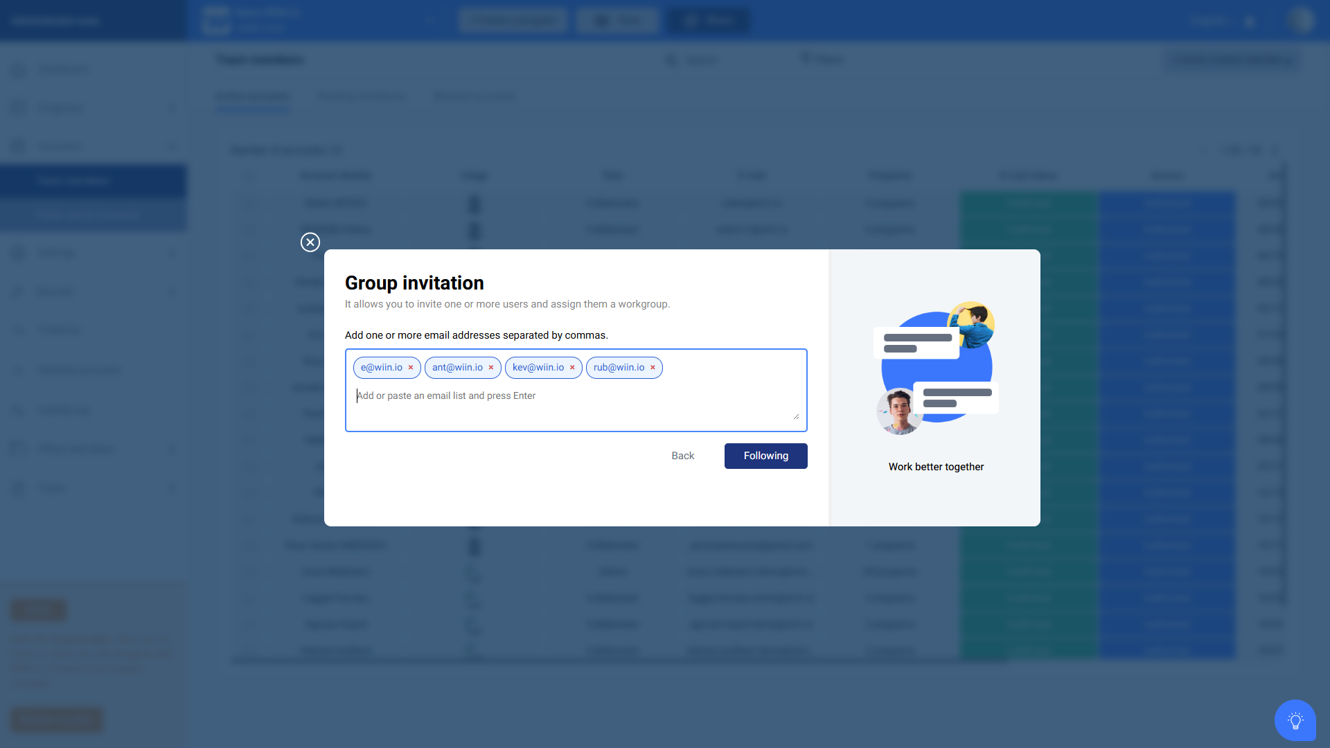The width and height of the screenshot is (1330, 748).
Task: Select the ant@wiin.io email tag
Action: (x=457, y=368)
